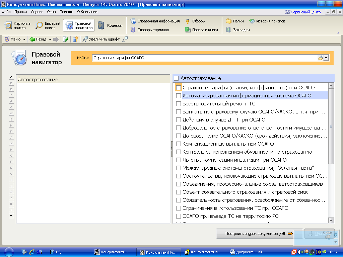Open Справочная информация
Screen dimensions: 343x257
tap(155, 21)
